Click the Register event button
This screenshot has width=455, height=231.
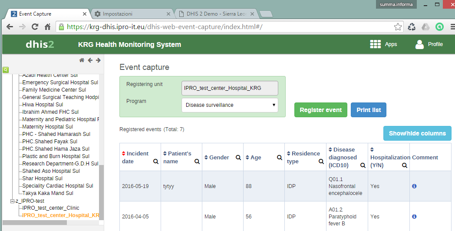(x=321, y=110)
